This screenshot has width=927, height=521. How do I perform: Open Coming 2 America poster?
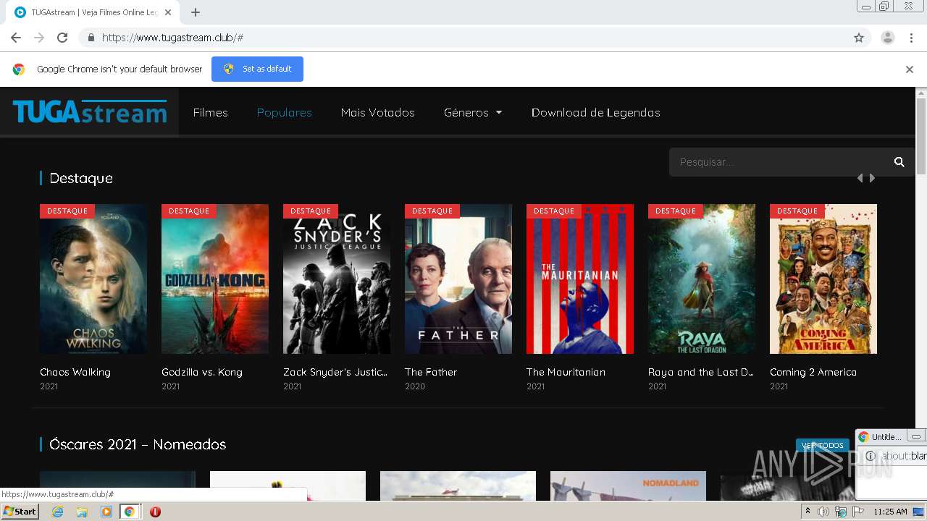click(x=823, y=279)
